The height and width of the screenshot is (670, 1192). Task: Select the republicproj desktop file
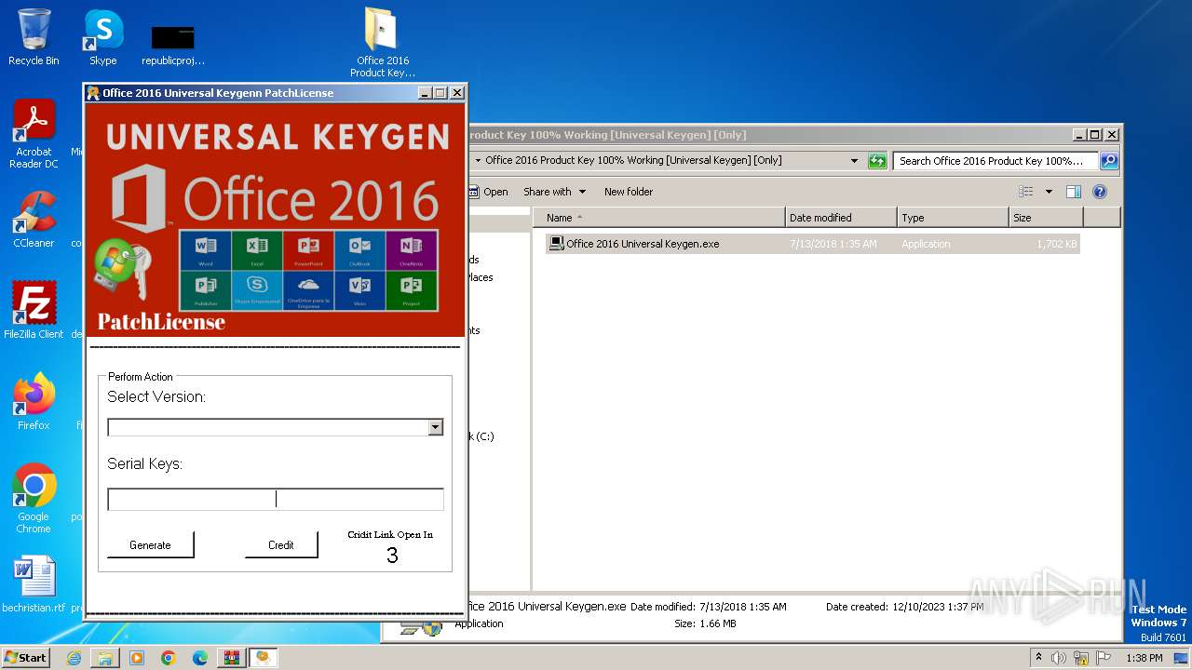[x=173, y=45]
